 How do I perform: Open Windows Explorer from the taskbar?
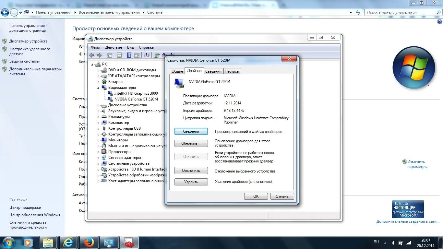tap(48, 243)
